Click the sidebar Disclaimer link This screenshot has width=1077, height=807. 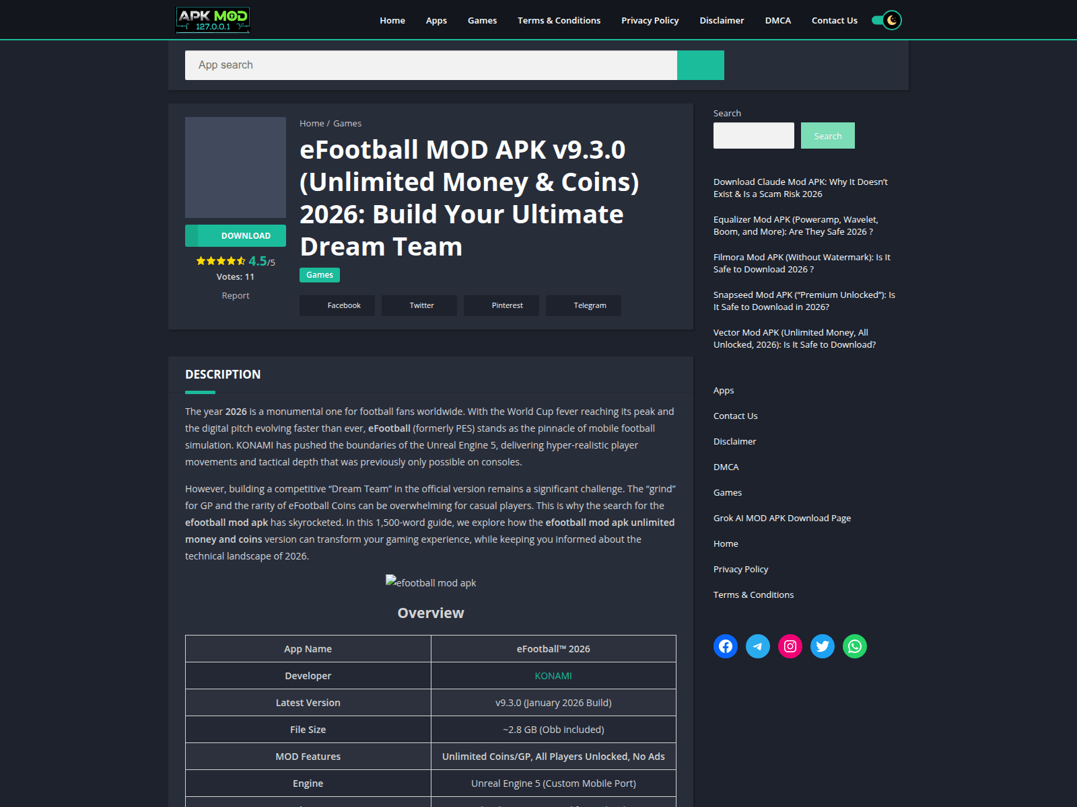734,441
